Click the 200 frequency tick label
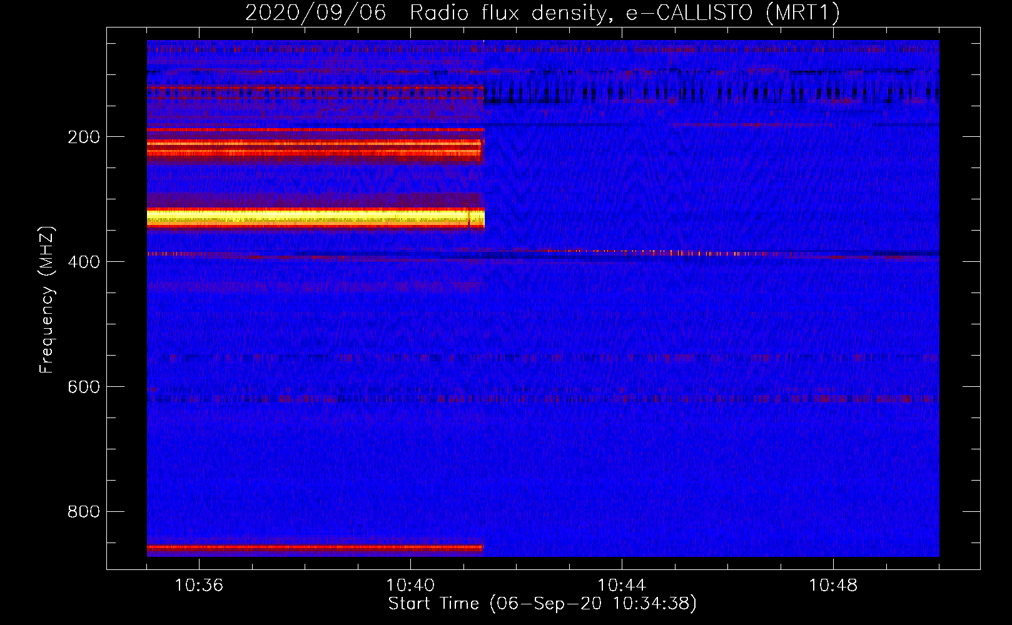Image resolution: width=1012 pixels, height=625 pixels. coord(84,137)
